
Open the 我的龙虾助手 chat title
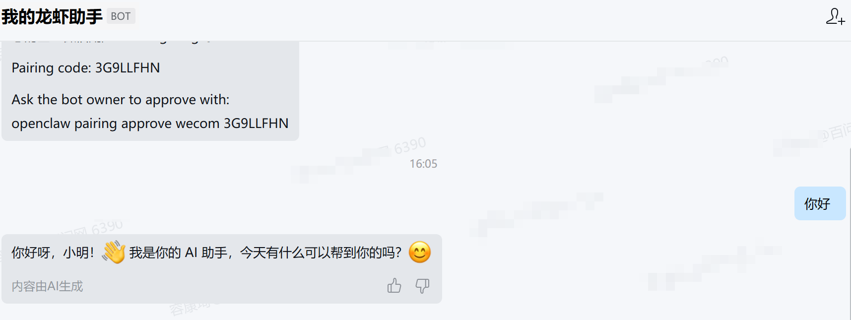(x=52, y=16)
